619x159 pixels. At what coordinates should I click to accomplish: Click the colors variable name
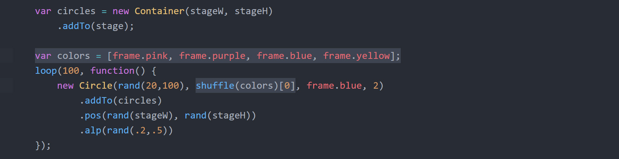point(73,56)
